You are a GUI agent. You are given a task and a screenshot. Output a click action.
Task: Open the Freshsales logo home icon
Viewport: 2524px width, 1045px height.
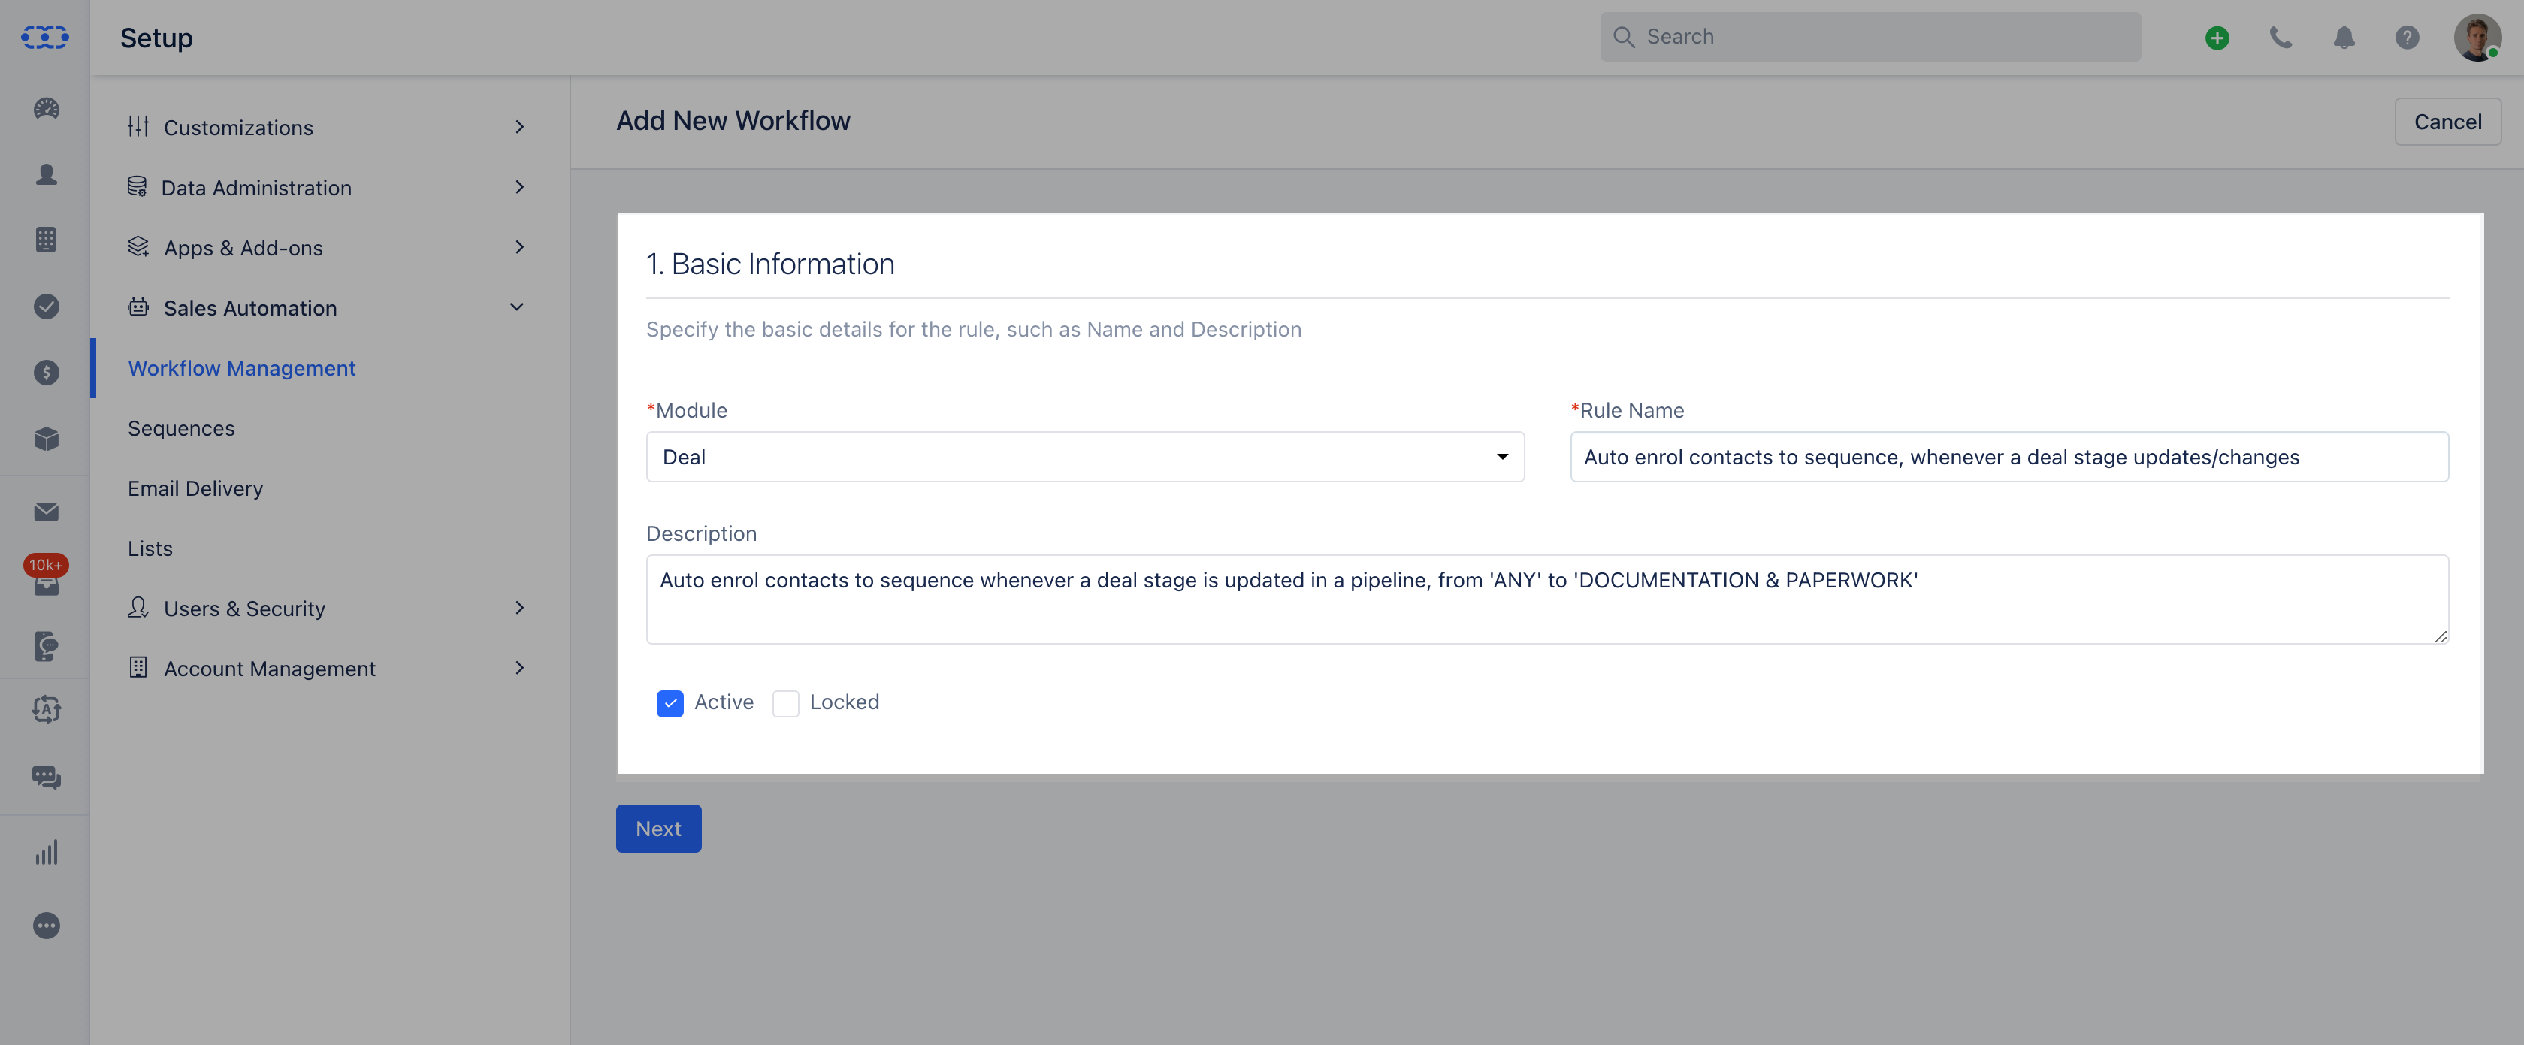pyautogui.click(x=45, y=38)
